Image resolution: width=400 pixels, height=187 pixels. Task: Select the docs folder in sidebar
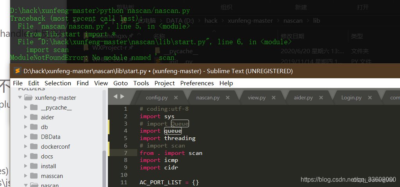point(47,156)
